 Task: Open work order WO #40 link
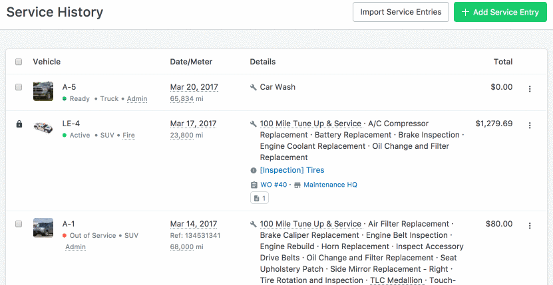pos(274,185)
